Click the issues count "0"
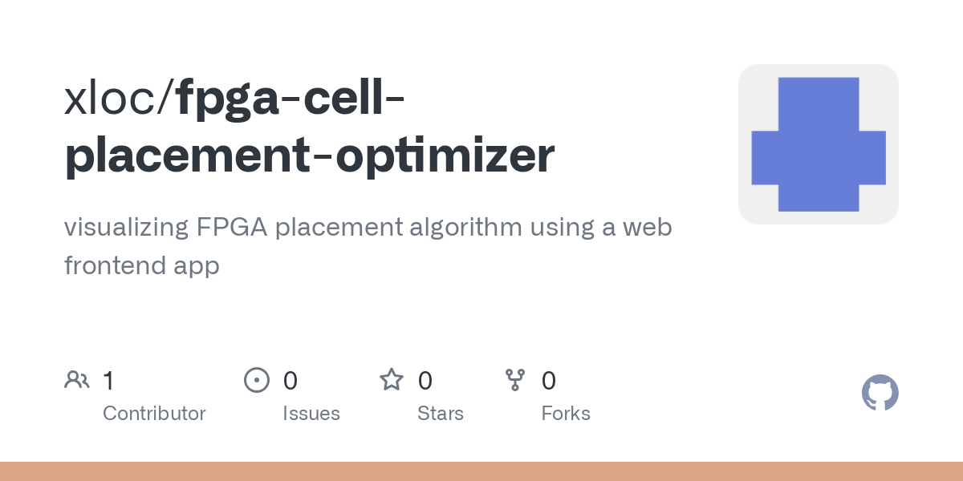 291,381
